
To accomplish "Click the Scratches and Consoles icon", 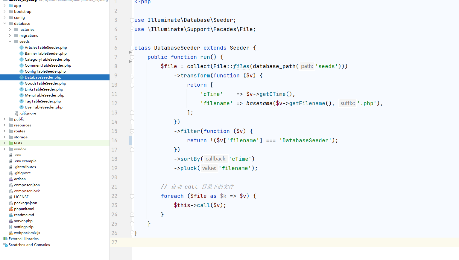I will tap(5, 245).
